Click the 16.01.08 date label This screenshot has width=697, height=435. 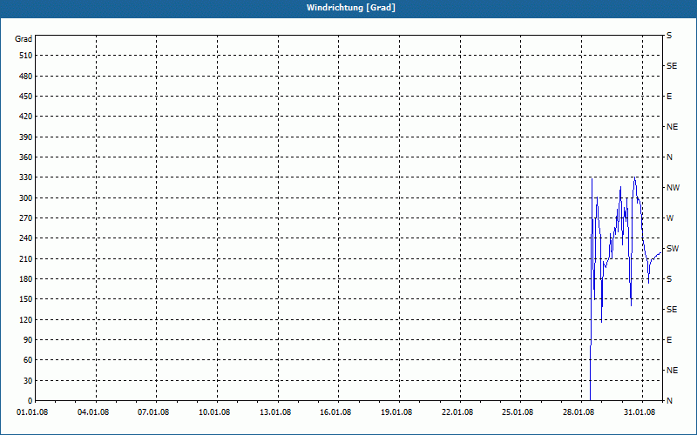[x=335, y=412]
